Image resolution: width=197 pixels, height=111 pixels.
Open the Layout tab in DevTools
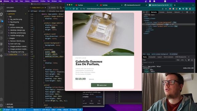[159, 57]
